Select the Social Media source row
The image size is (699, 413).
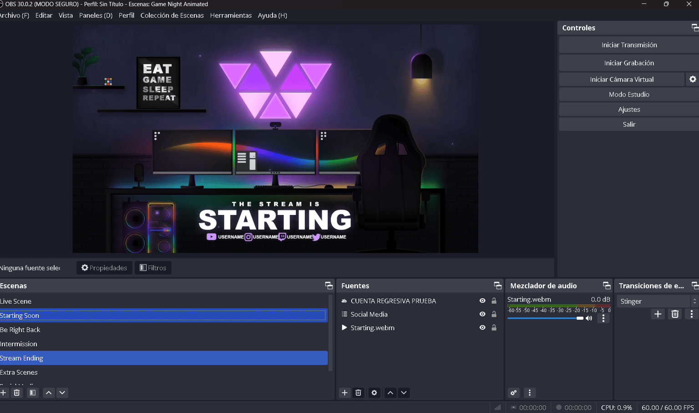point(420,314)
